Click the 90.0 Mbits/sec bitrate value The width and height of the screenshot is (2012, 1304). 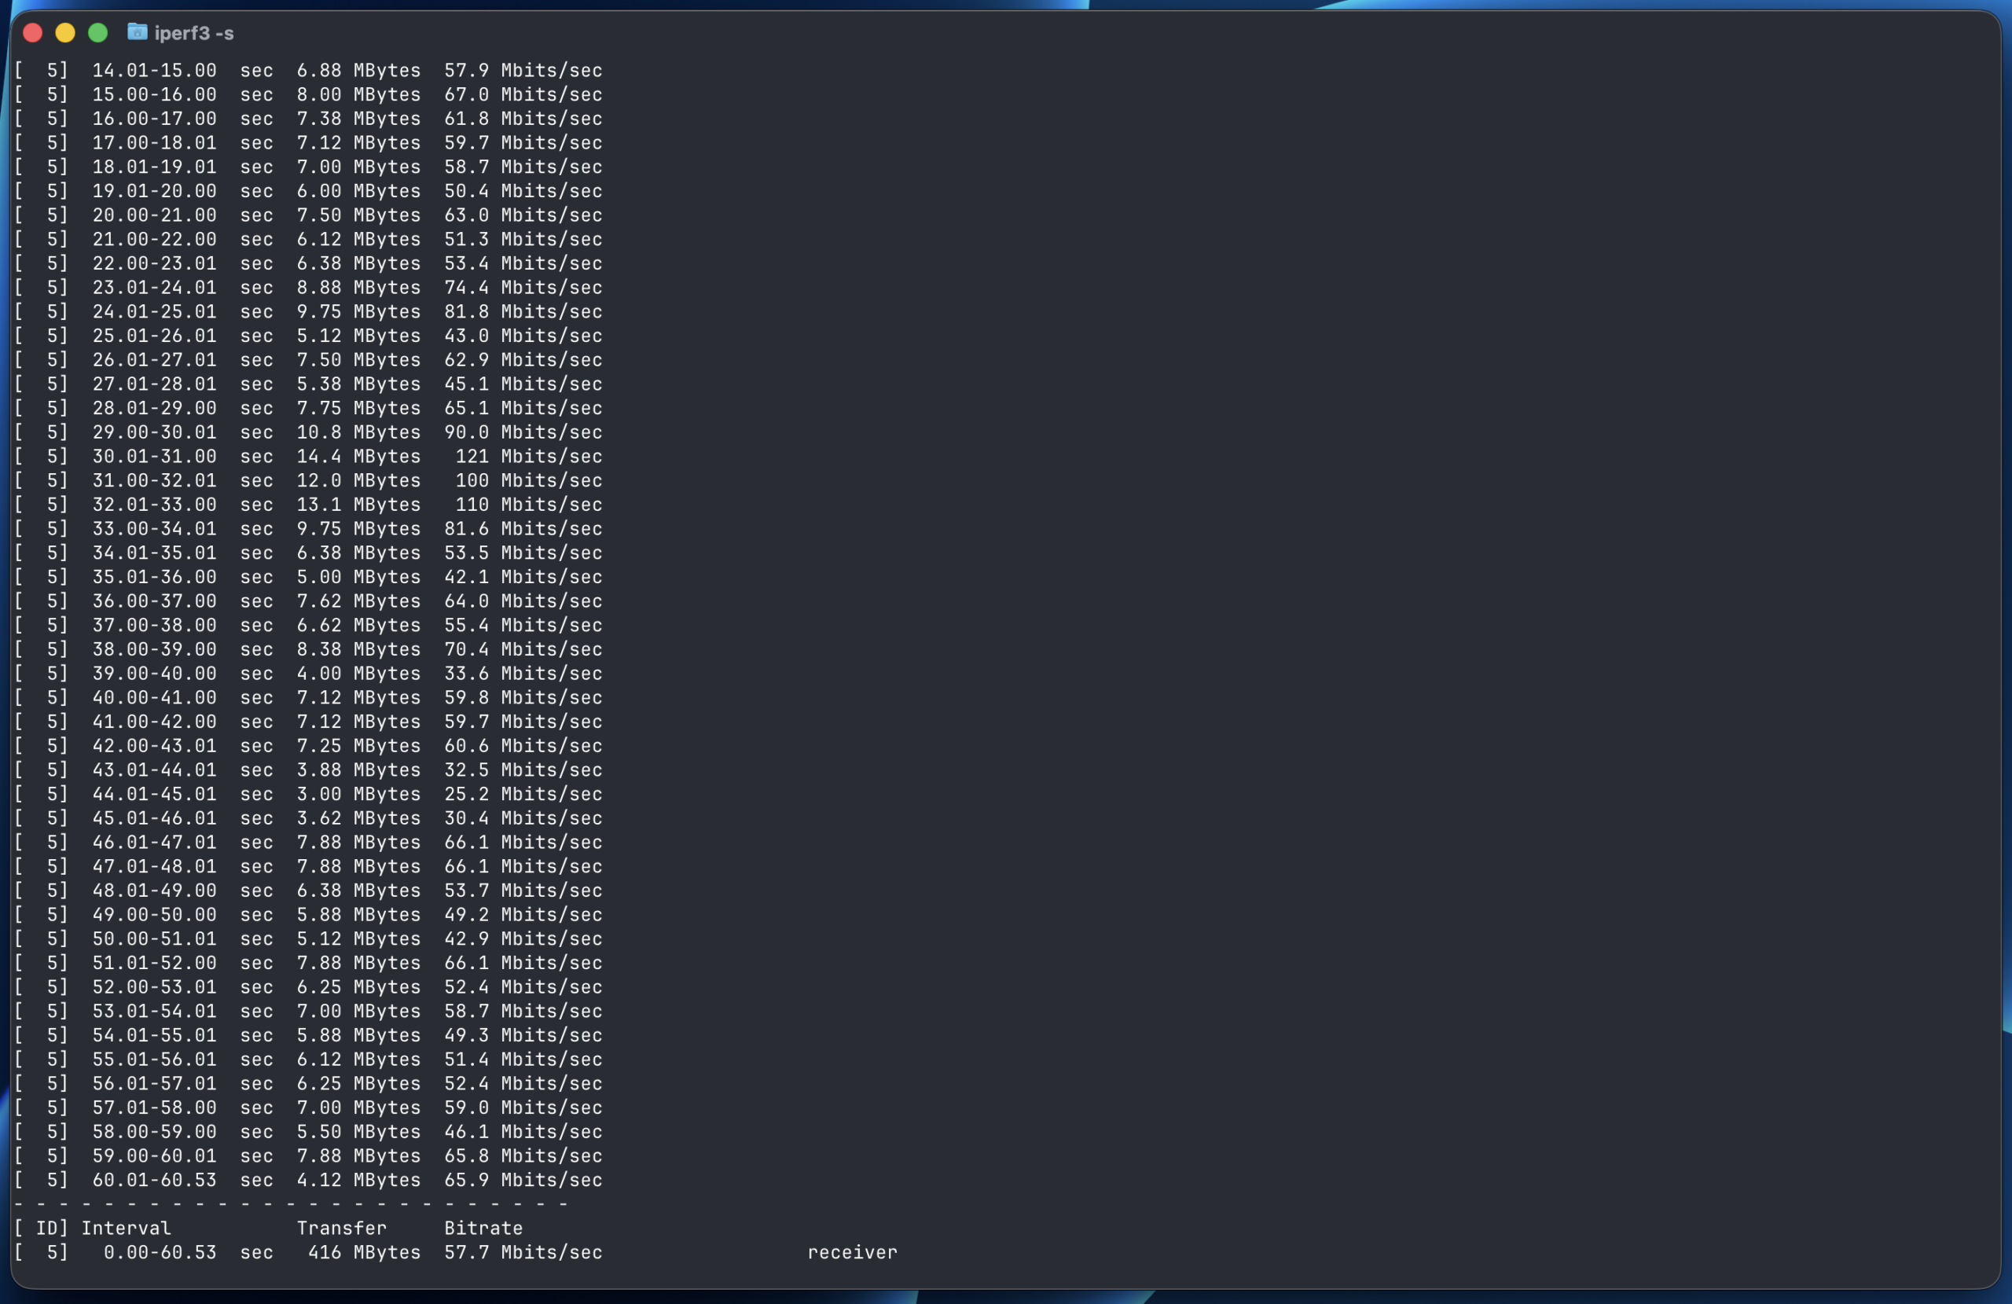coord(524,432)
